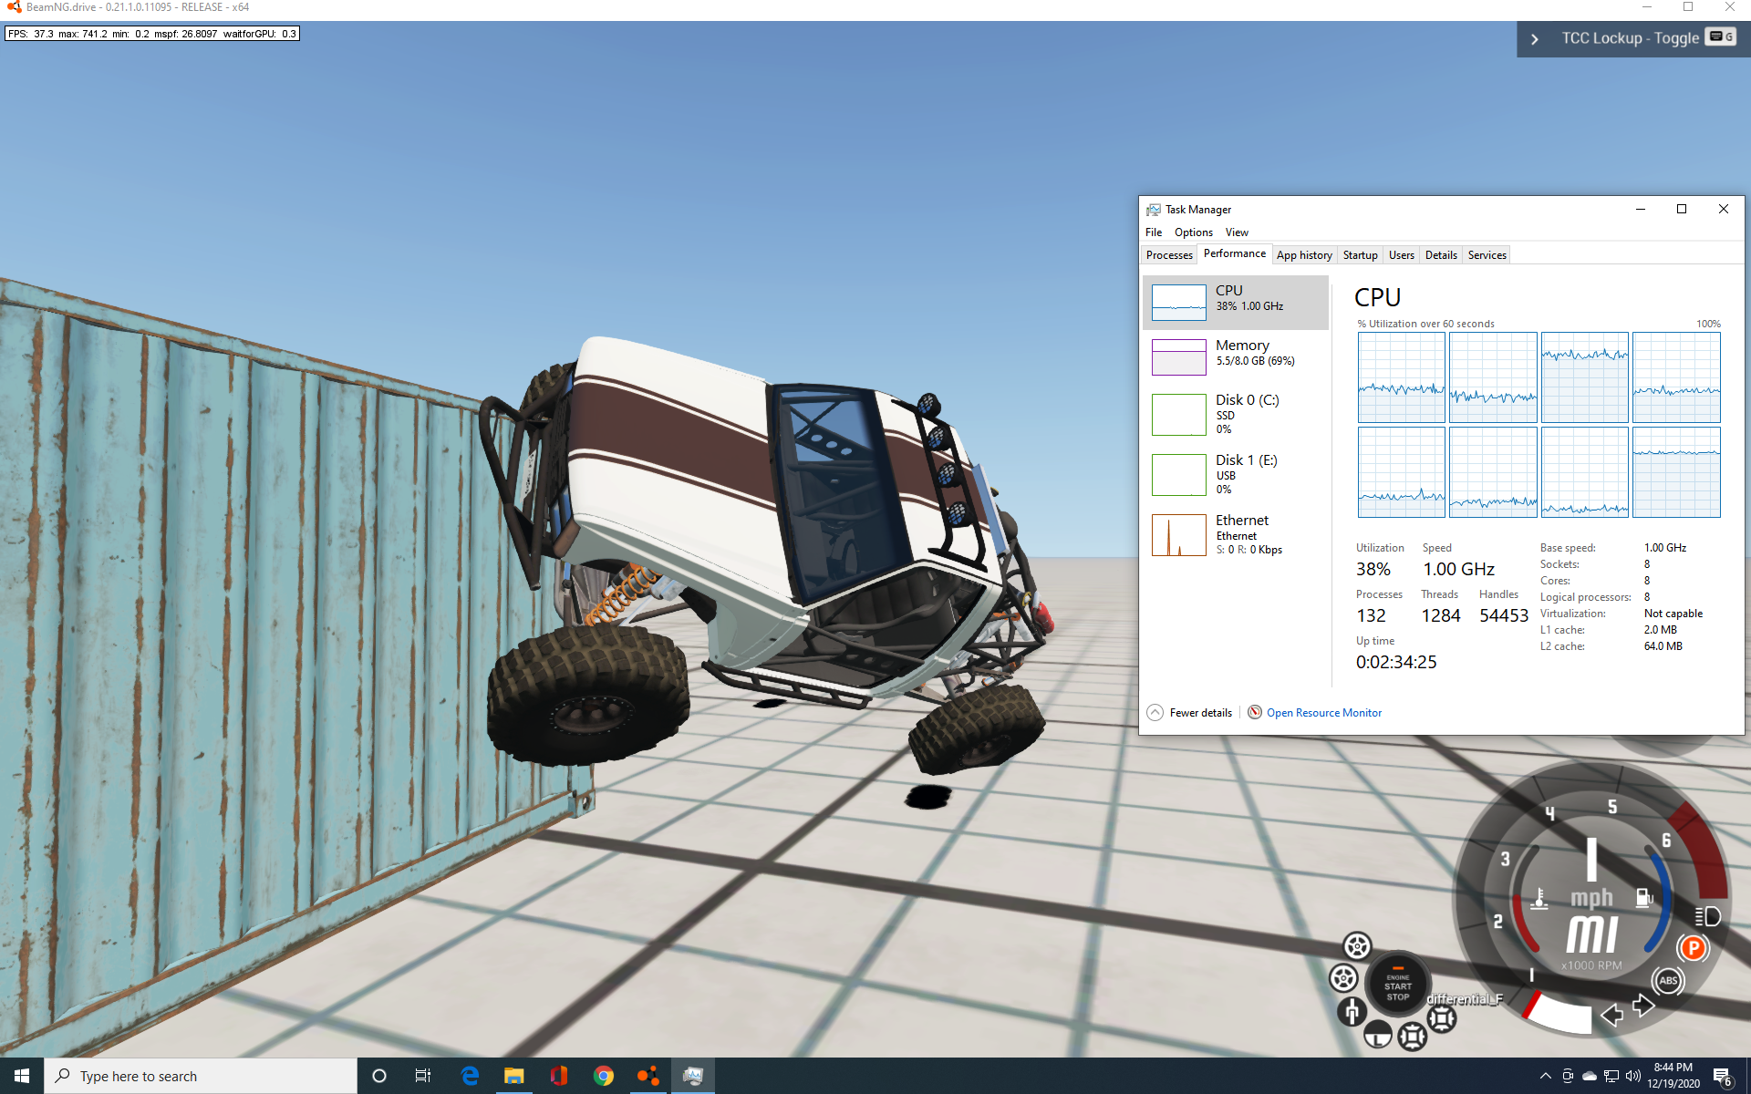Launch Google Chrome from taskbar
1751x1094 pixels.
(604, 1076)
